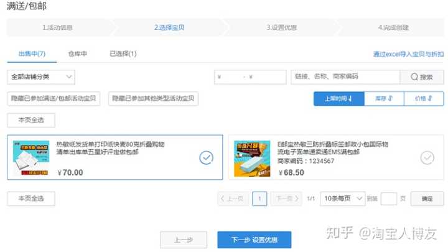448x252 pixels.
Task: Toggle 隐藏已参加其他类型活动宝贝 filter
Action: click(153, 98)
